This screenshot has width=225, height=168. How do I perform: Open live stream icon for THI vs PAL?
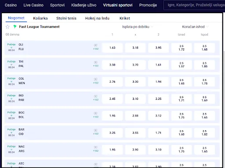[x=96, y=62]
